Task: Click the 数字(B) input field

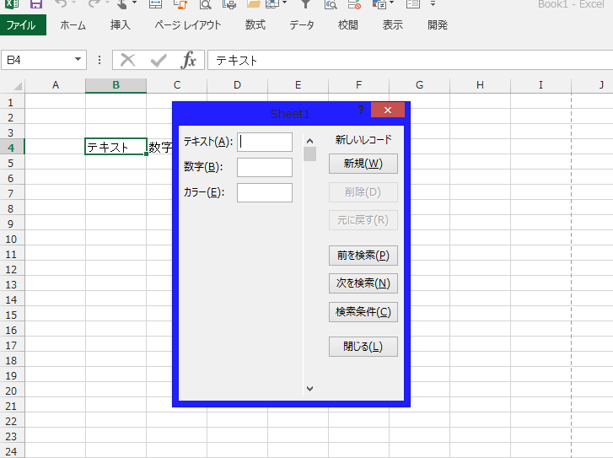Action: pos(264,167)
